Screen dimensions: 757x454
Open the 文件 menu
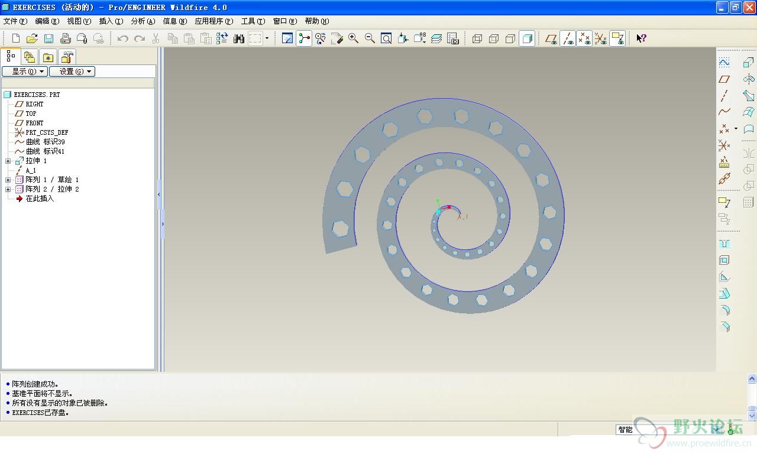tap(15, 21)
